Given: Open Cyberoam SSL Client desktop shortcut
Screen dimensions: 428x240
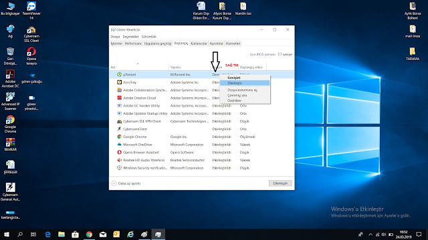Looking at the screenshot, I should tap(31, 34).
